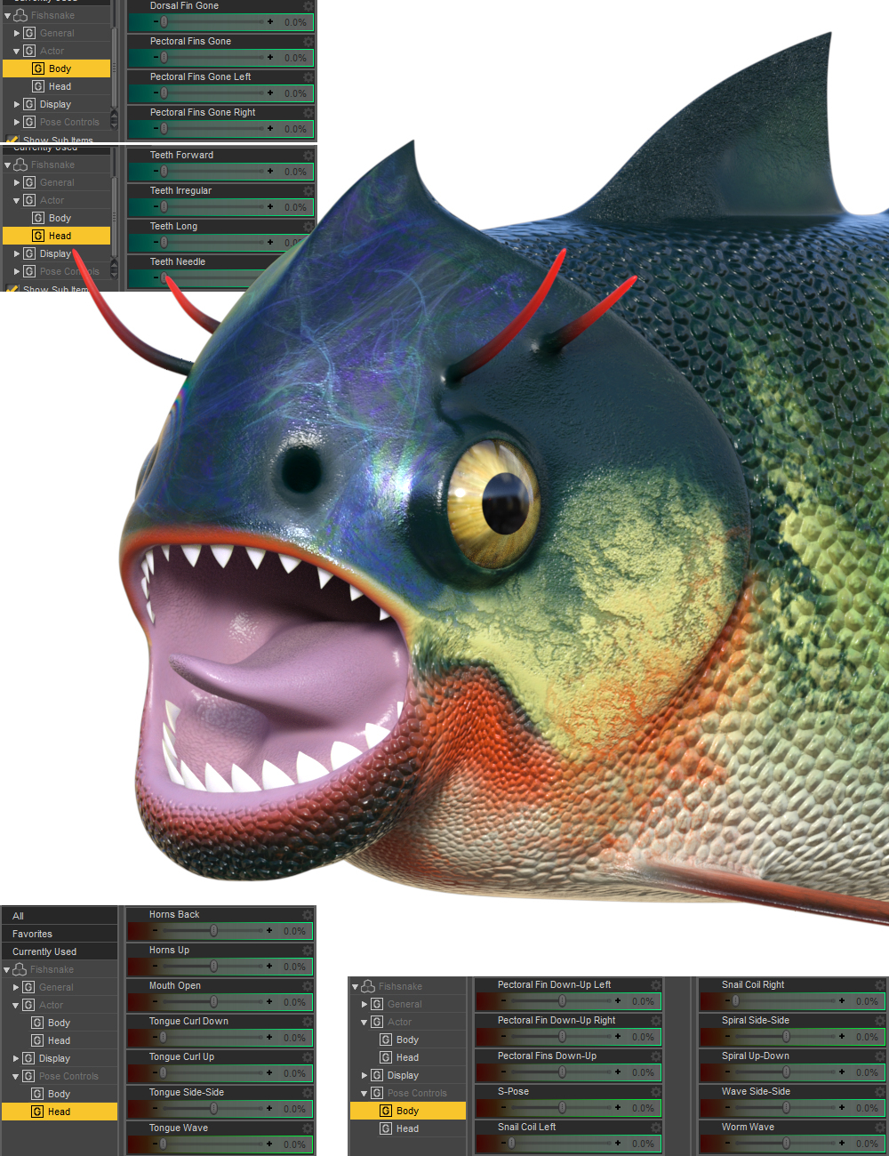The image size is (889, 1156).
Task: Select Head under Pose Controls in Snail Coil panel
Action: point(407,1128)
